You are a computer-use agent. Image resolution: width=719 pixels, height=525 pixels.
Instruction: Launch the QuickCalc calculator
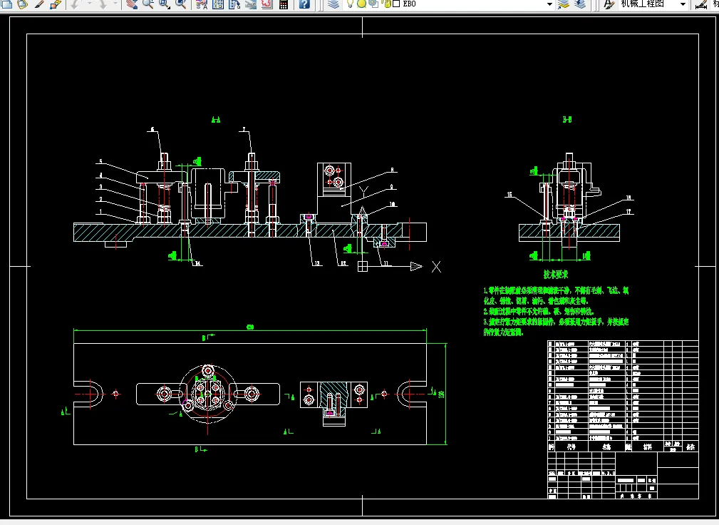pyautogui.click(x=284, y=4)
